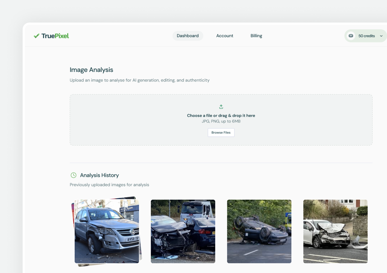Click the upload arrow icon

[221, 107]
